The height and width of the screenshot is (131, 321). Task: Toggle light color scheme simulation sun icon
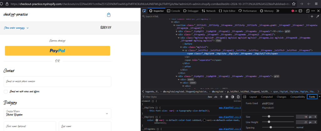coord(227,97)
